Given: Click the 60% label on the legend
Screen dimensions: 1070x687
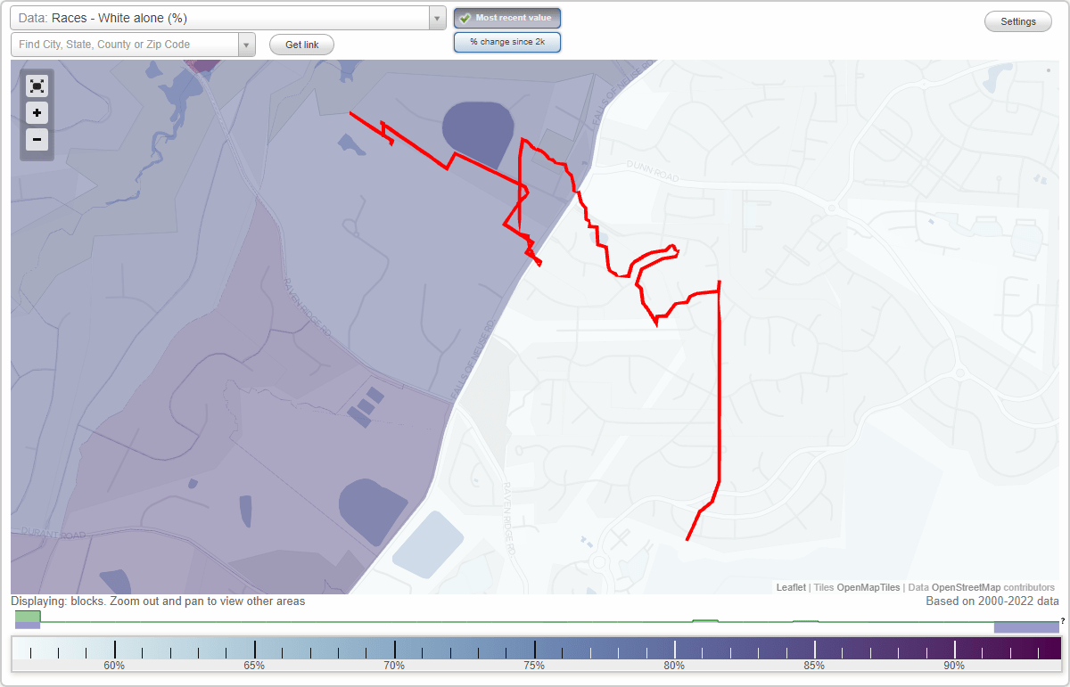Looking at the screenshot, I should [114, 666].
